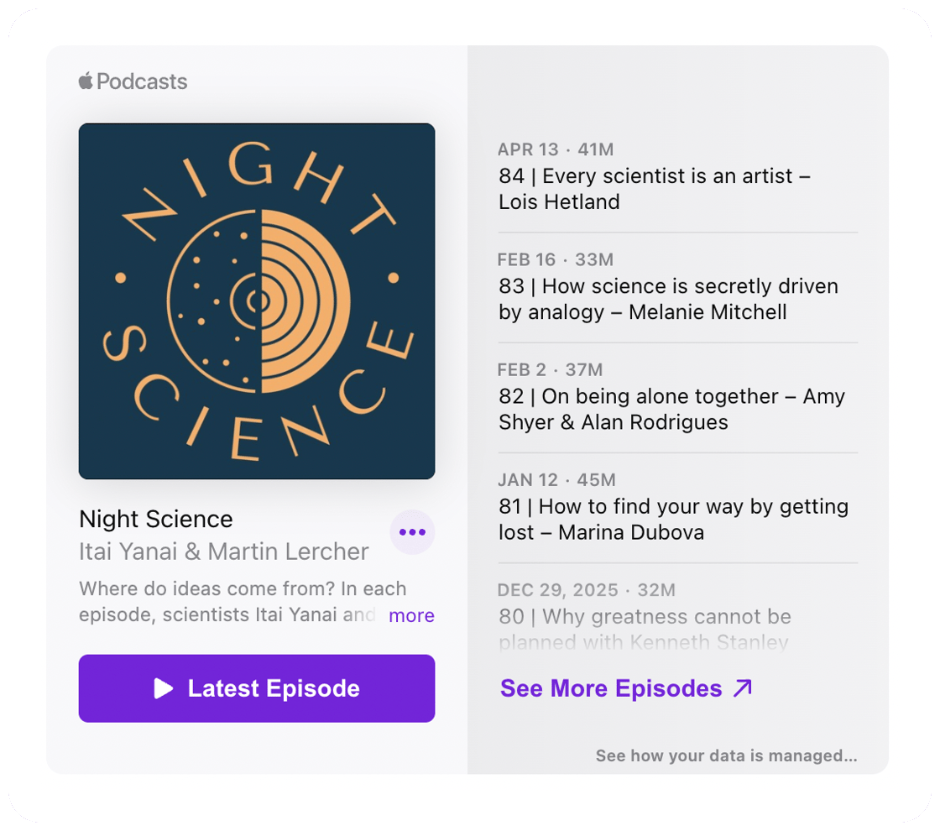Play the Latest Episode button
This screenshot has height=831, width=940.
tap(257, 688)
